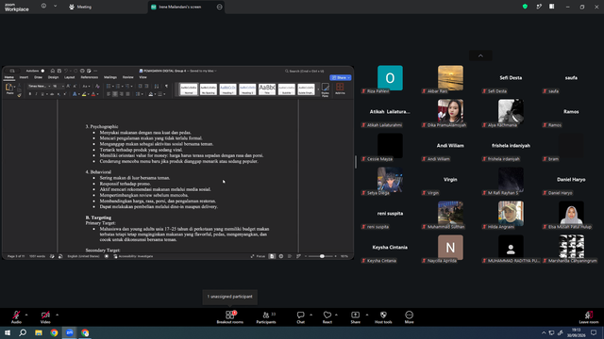The height and width of the screenshot is (339, 604).
Task: Click the Print Layout view icon
Action: tap(272, 256)
